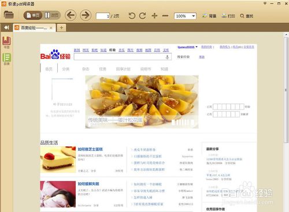Click the microphone icon in search box
This screenshot has height=212, width=289.
(167, 57)
